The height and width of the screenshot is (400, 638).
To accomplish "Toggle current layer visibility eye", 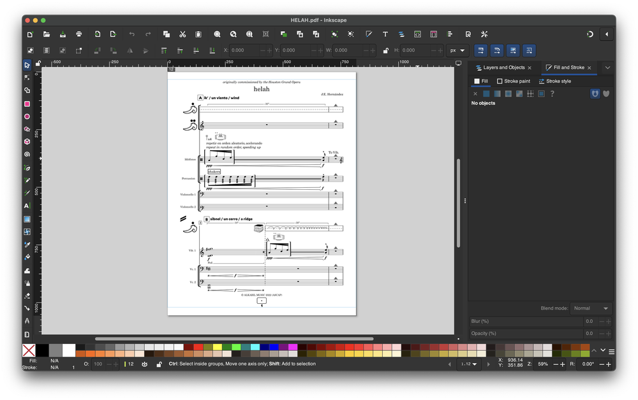I will [x=144, y=364].
